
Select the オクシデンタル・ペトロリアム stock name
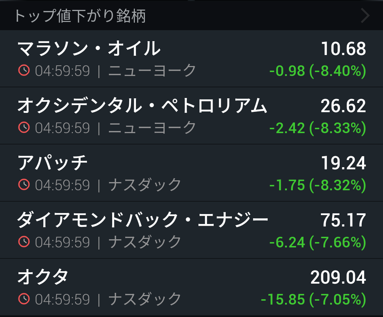(142, 105)
